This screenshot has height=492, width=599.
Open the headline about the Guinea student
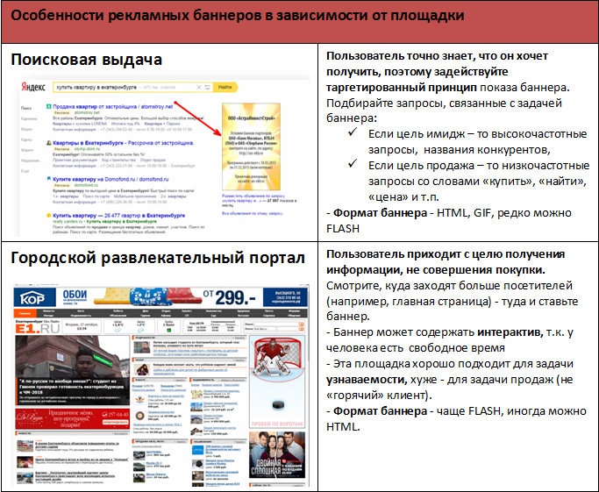[72, 387]
